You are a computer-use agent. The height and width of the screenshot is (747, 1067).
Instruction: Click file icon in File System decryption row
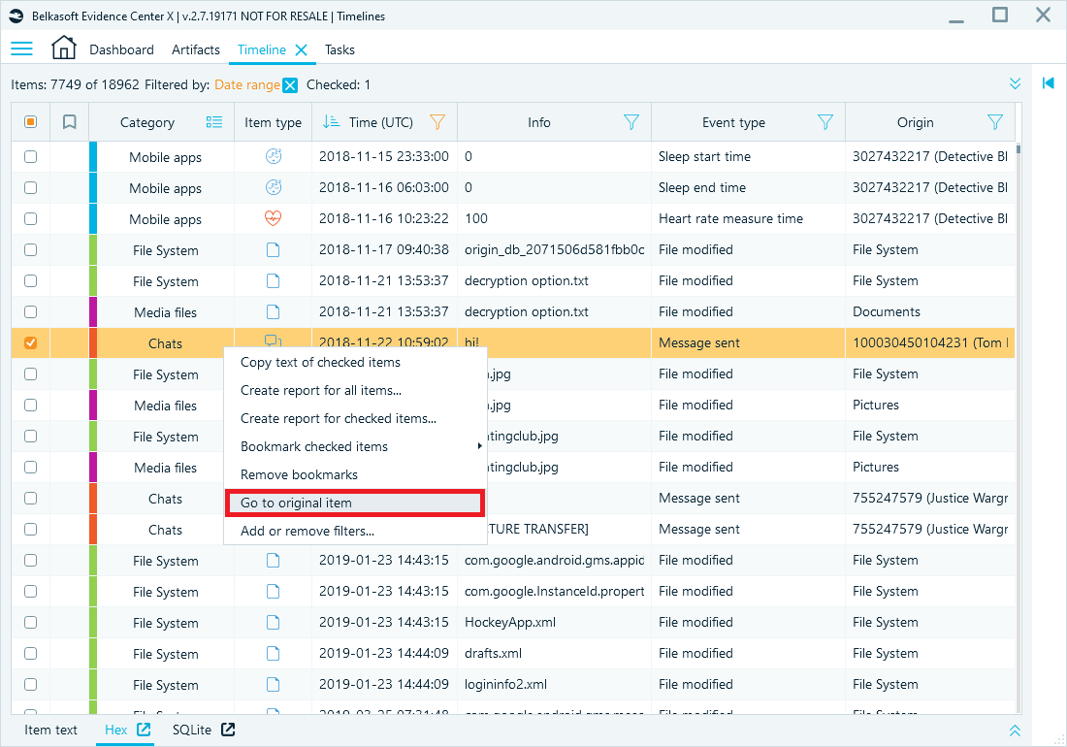(x=273, y=281)
